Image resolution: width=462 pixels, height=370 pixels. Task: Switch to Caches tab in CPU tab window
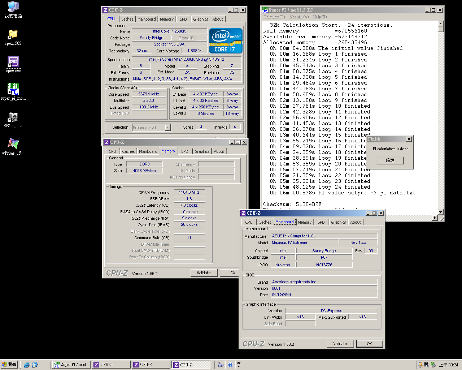coord(127,19)
